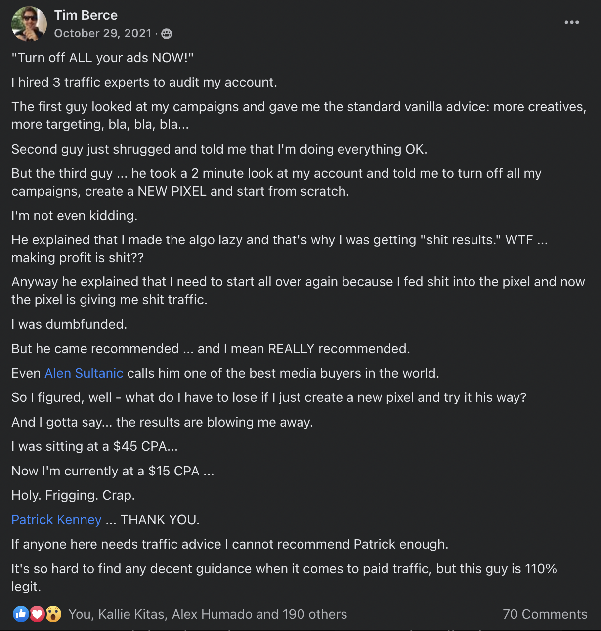Click the "I'm not even kidding." line
The height and width of the screenshot is (631, 601).
click(74, 216)
